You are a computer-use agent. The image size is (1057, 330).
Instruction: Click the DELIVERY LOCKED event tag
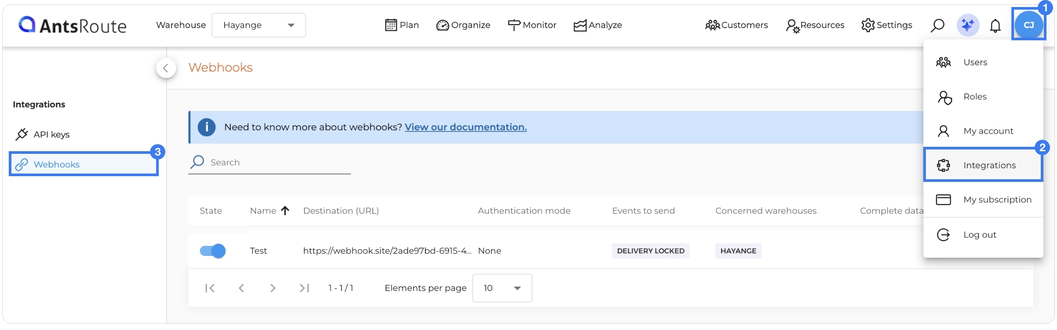651,251
